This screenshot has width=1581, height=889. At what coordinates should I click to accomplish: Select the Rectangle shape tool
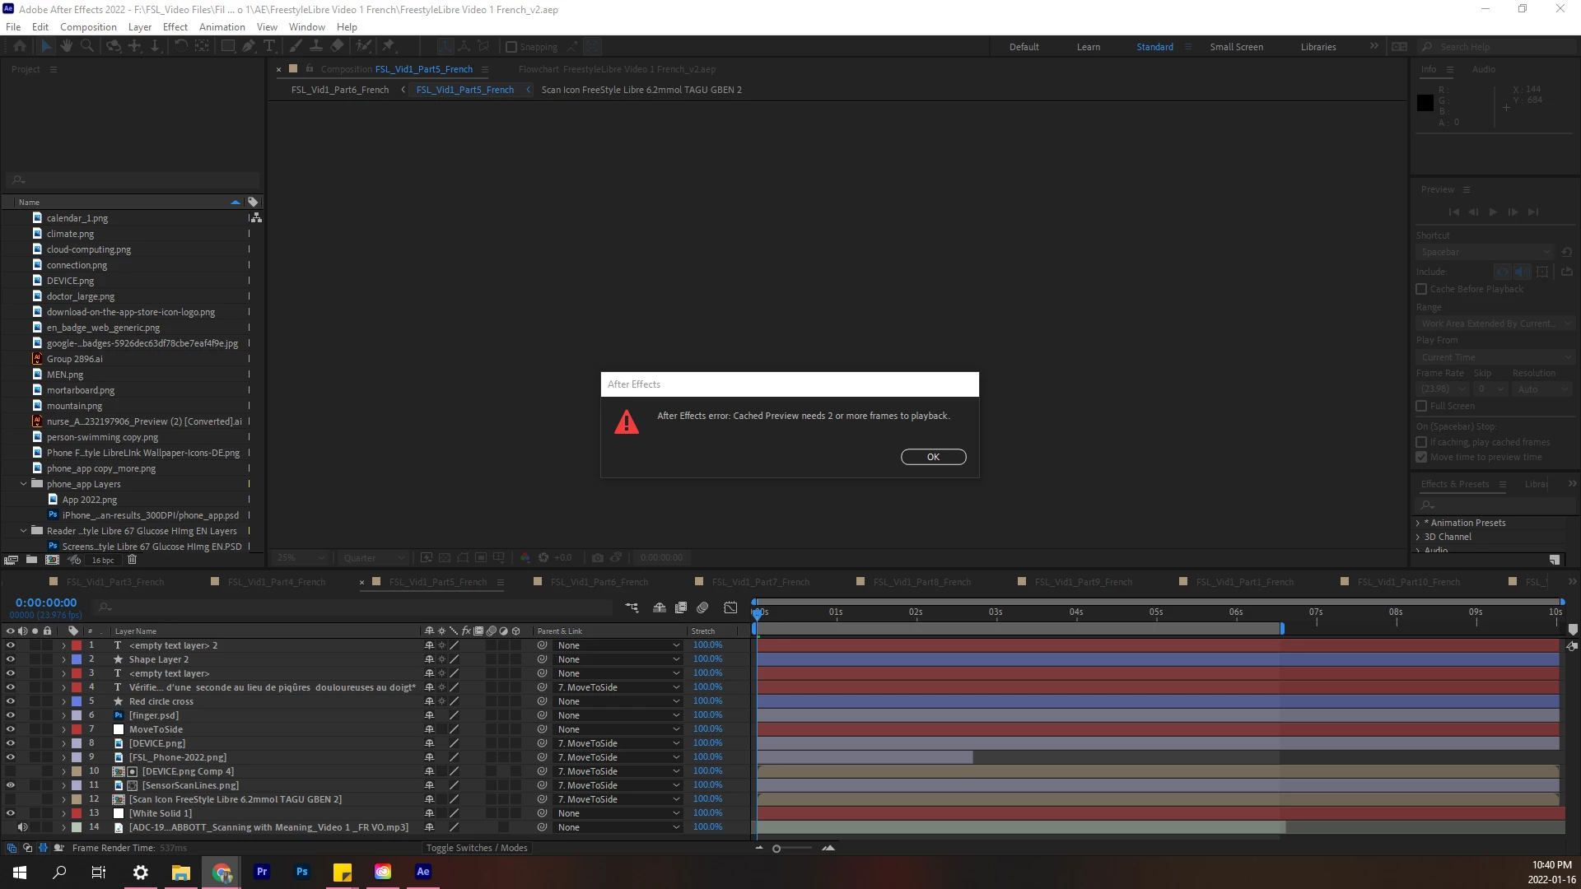[227, 47]
